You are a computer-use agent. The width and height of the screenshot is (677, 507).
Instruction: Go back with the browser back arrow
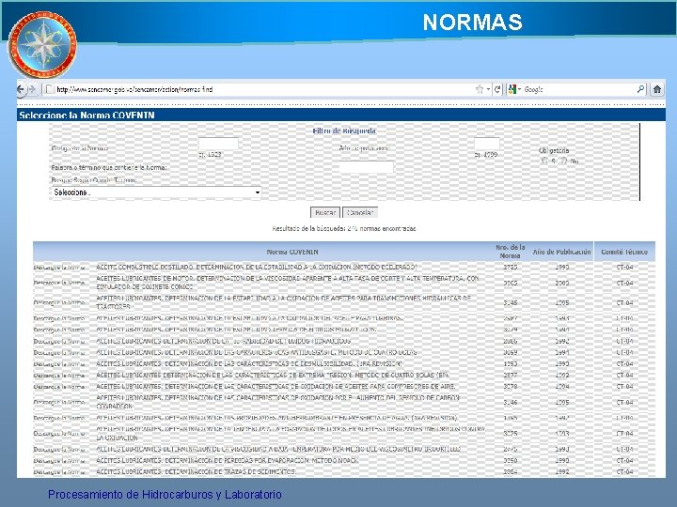coord(21,89)
